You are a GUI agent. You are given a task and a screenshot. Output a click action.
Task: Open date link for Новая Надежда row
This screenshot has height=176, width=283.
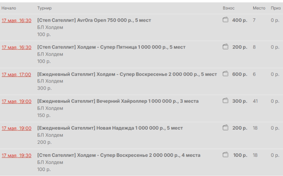(x=16, y=128)
